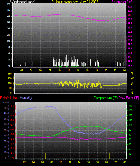Click the 0.6 rainfall axis value
The width and height of the screenshot is (140, 166).
click(x=12, y=130)
